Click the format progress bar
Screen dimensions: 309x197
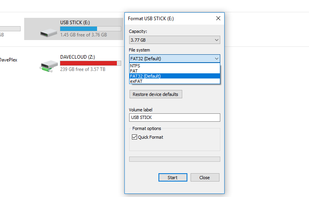pos(175,159)
